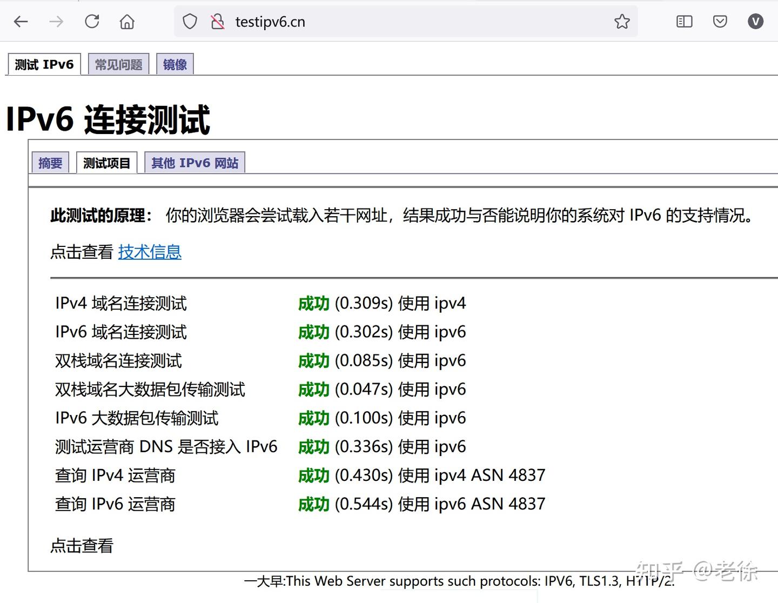Open the browser home page

pos(127,22)
